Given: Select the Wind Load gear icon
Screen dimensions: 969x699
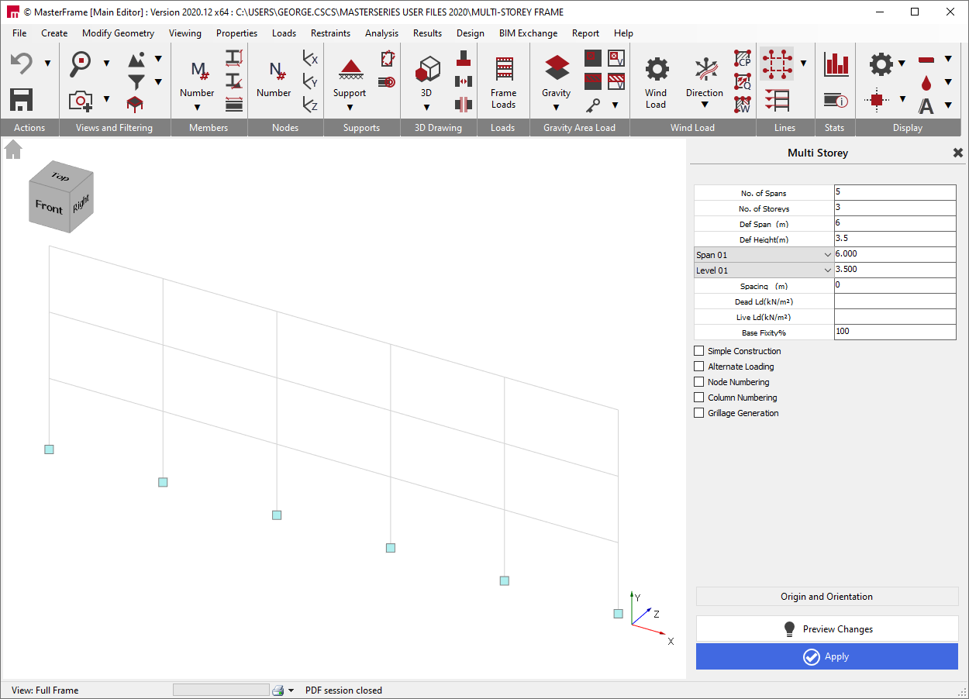Looking at the screenshot, I should pos(657,69).
